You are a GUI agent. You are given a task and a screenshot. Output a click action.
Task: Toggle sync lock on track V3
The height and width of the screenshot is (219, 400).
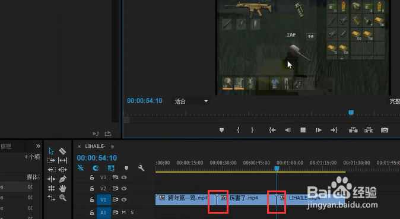coord(115,177)
